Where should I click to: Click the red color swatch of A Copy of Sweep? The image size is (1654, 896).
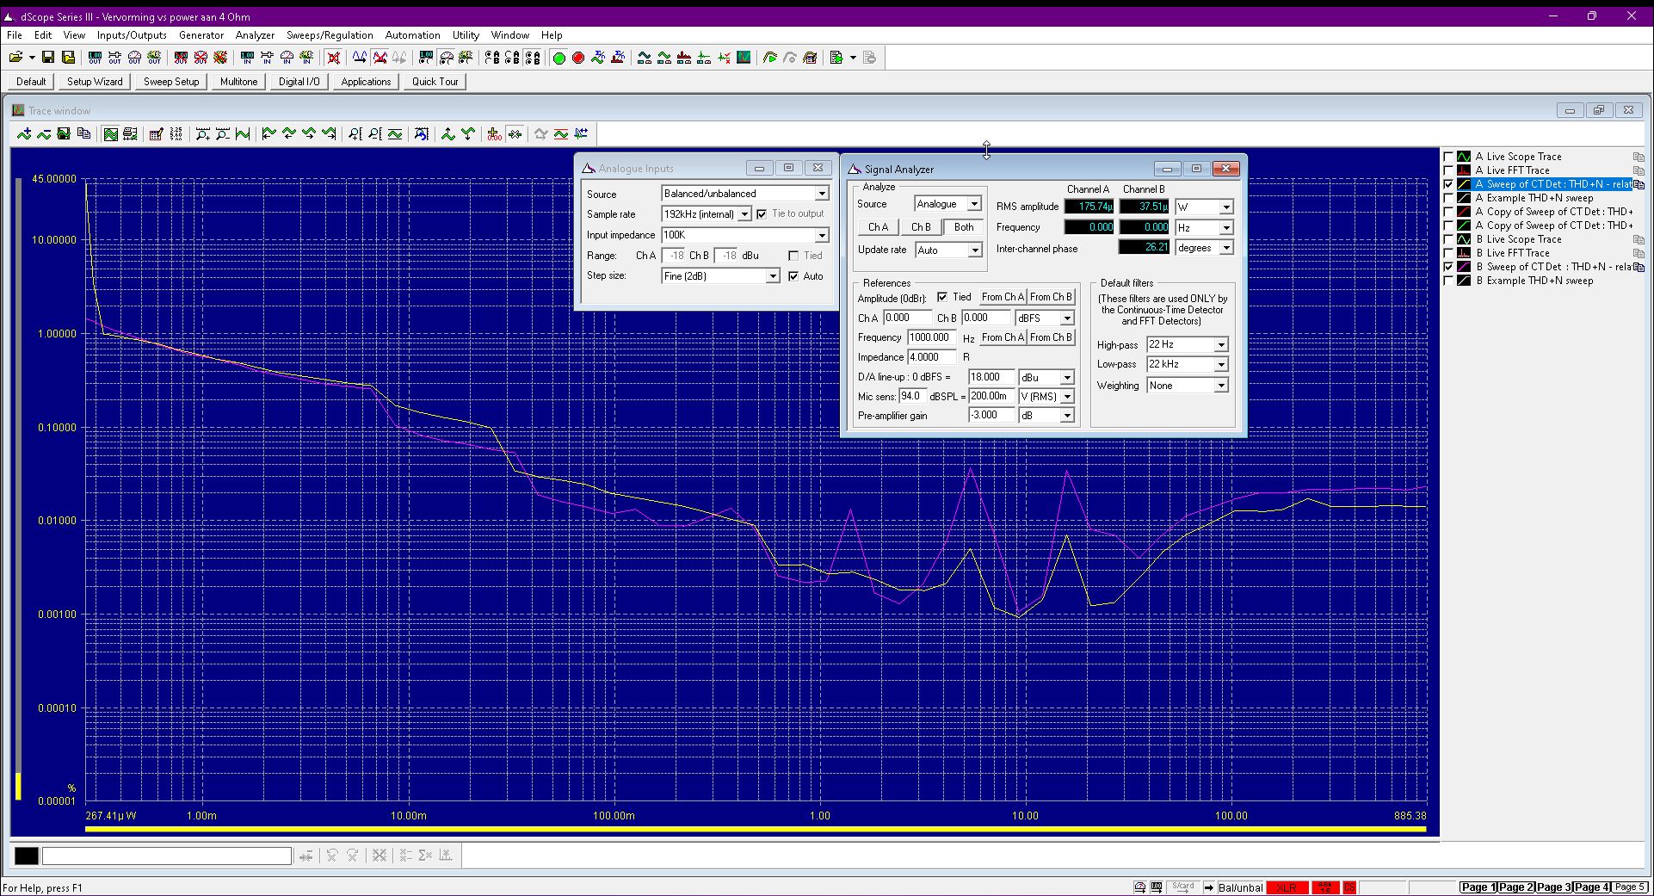(x=1463, y=212)
